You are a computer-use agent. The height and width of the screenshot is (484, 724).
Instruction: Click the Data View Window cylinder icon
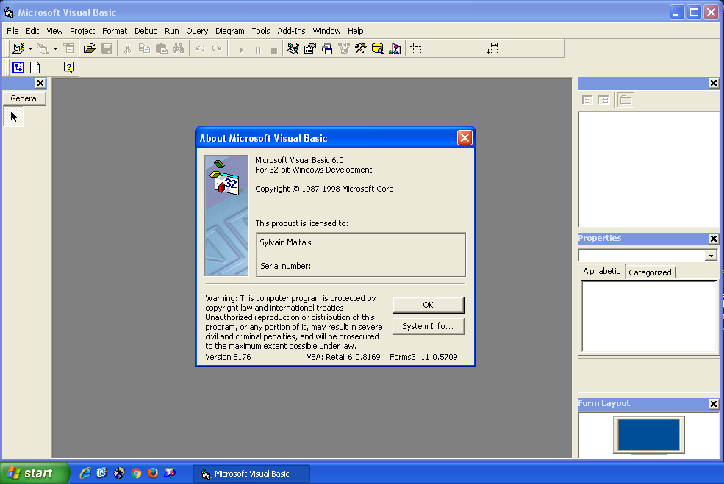click(377, 49)
